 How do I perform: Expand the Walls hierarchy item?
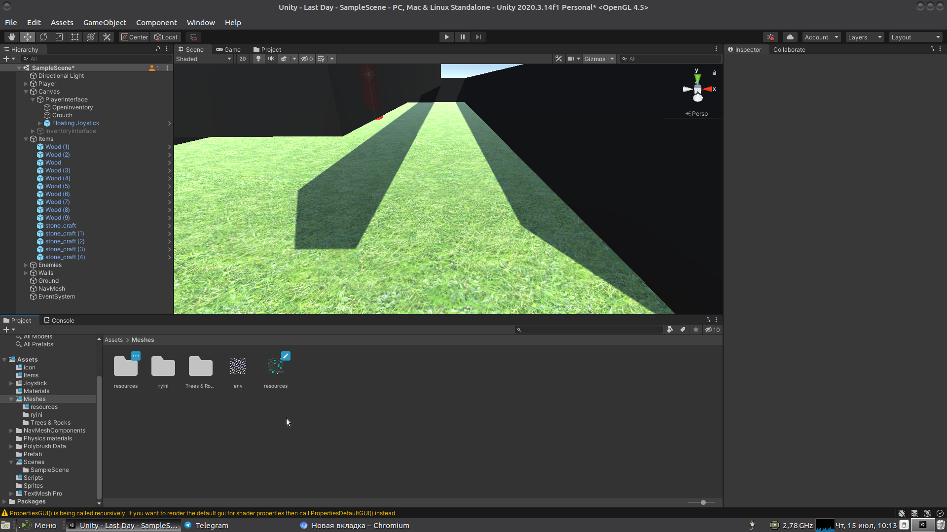pyautogui.click(x=26, y=273)
